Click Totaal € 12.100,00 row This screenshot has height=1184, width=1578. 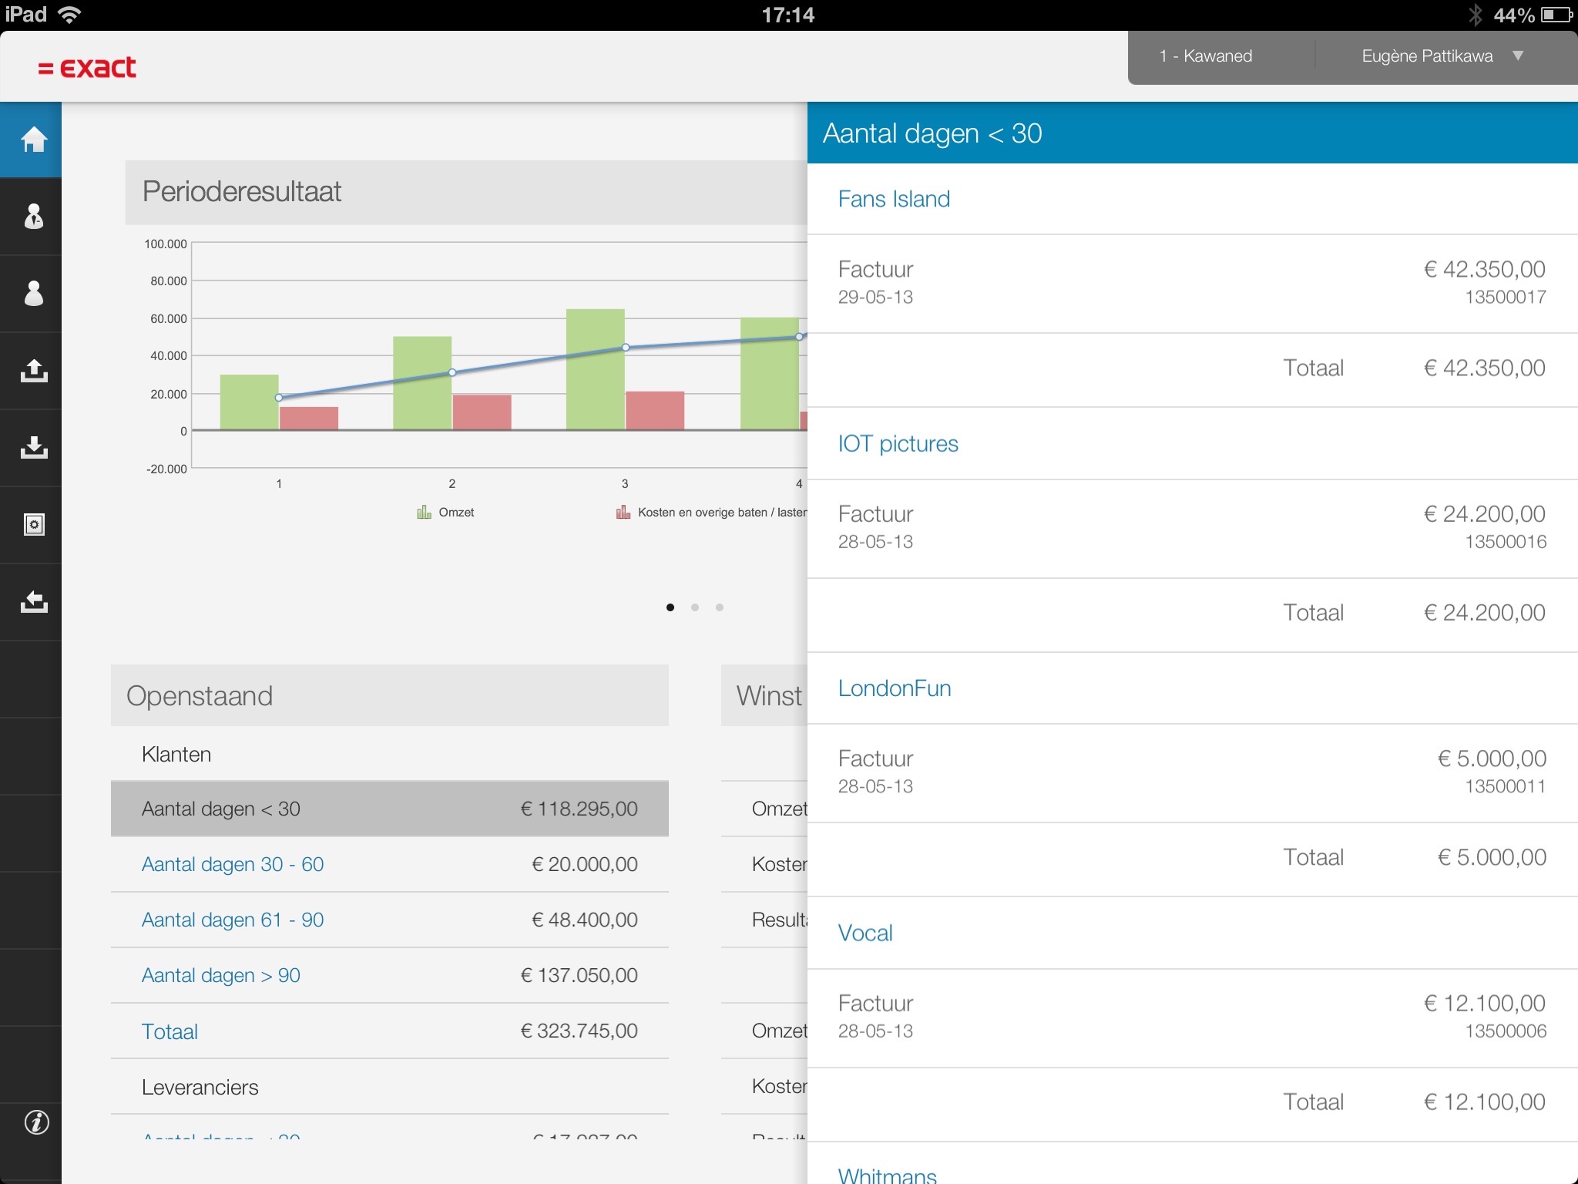[x=1193, y=1105]
